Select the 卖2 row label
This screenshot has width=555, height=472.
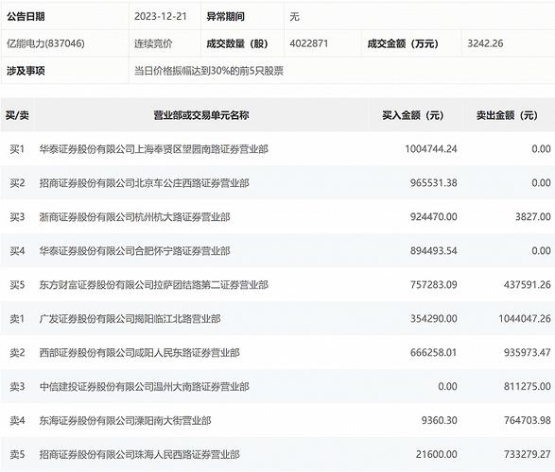[17, 353]
